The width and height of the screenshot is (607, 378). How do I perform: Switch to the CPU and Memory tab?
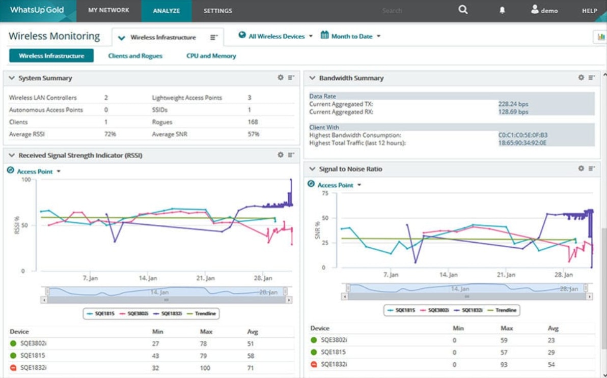(x=211, y=55)
